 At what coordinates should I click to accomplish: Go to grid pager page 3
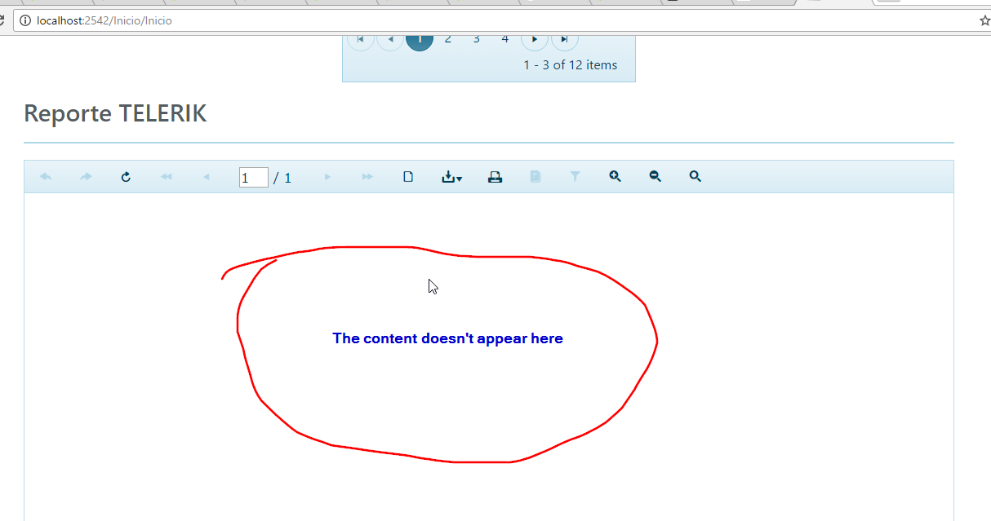point(477,39)
